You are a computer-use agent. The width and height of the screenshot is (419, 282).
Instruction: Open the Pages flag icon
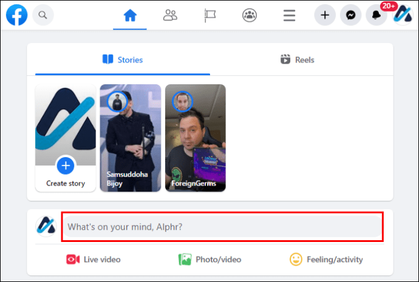tap(210, 15)
